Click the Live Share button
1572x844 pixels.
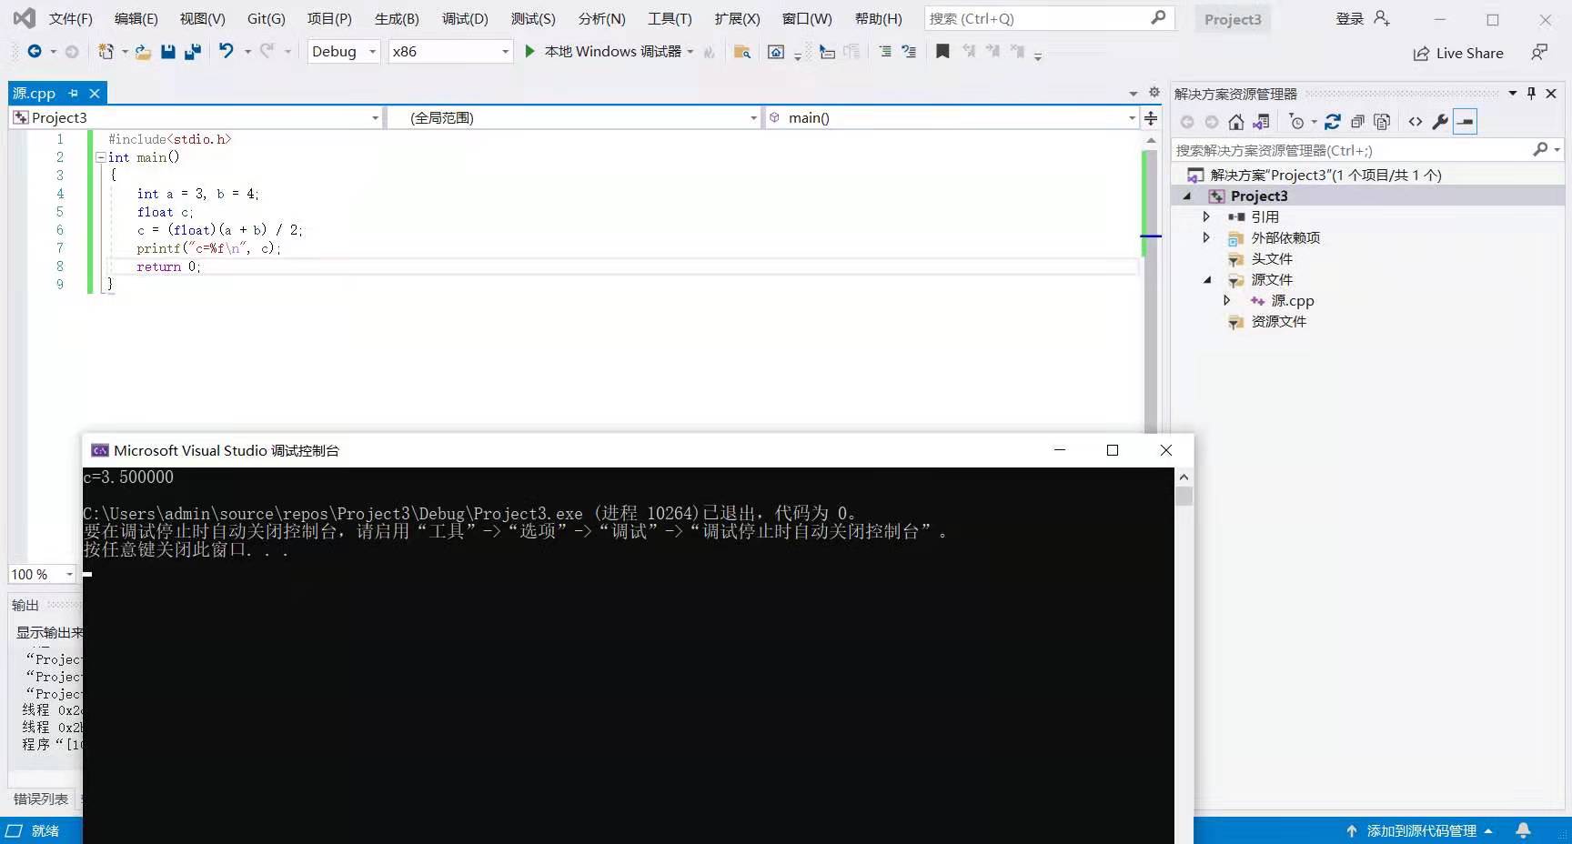pos(1458,54)
